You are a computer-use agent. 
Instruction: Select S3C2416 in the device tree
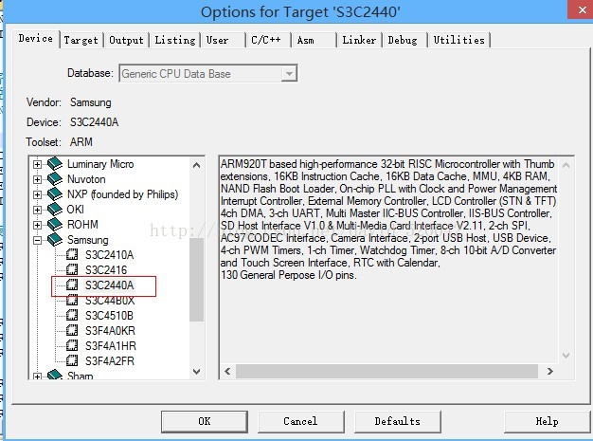106,270
